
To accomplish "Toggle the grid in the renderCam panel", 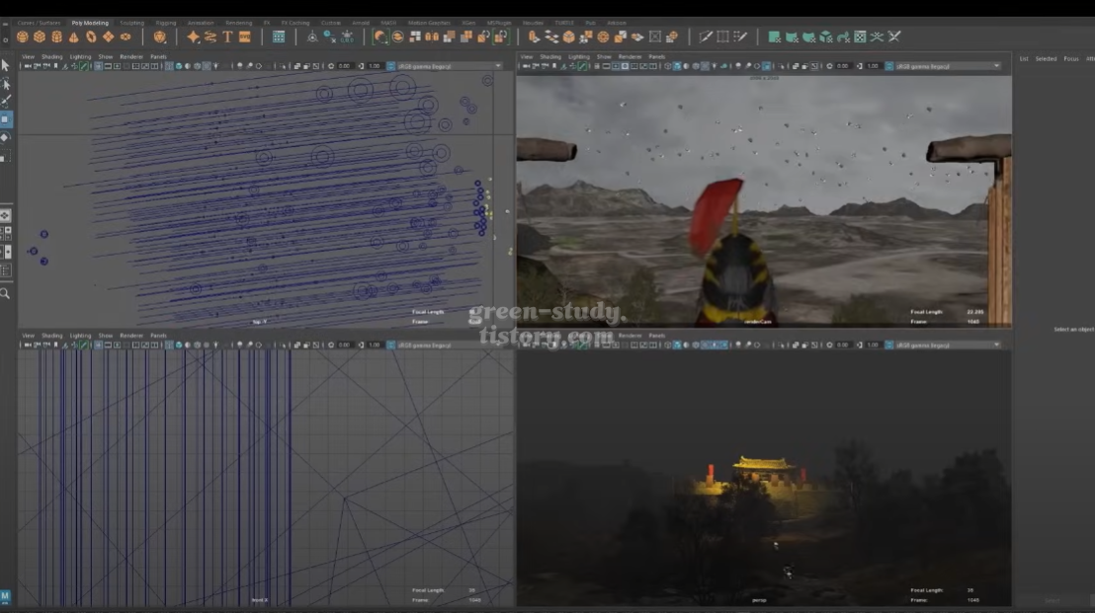I will 596,66.
